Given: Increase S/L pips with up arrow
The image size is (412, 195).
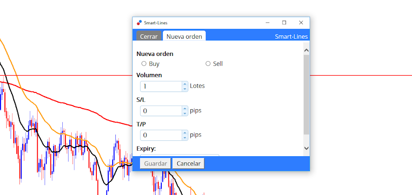Looking at the screenshot, I should pyautogui.click(x=185, y=108).
